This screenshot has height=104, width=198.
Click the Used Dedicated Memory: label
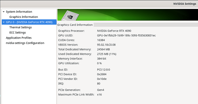click(75, 54)
